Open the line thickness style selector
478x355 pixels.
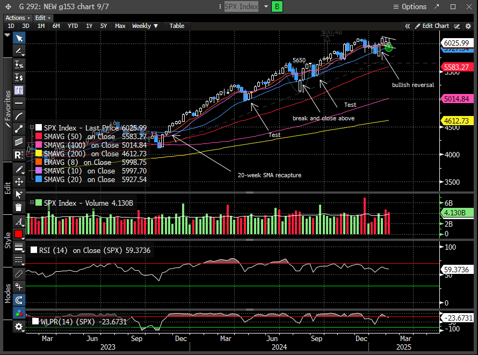coord(19,247)
